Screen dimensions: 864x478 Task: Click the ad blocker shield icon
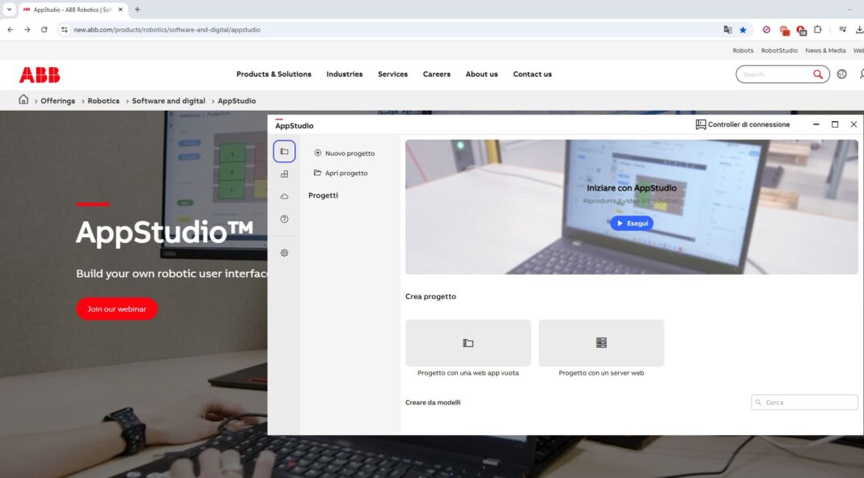click(x=785, y=30)
